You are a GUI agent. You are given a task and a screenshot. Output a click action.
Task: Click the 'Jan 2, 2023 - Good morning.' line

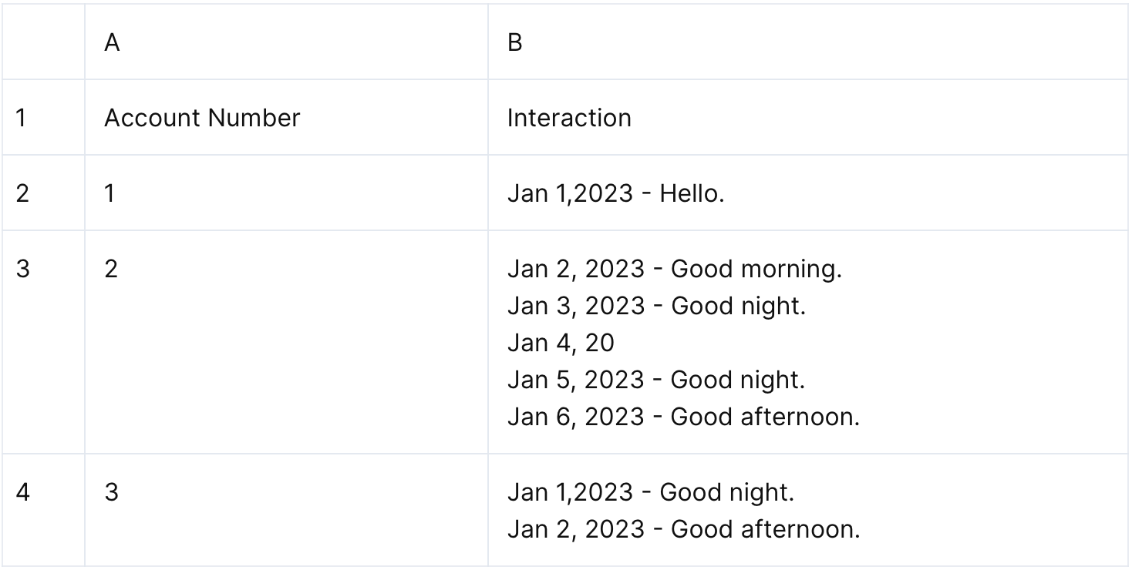pyautogui.click(x=675, y=270)
